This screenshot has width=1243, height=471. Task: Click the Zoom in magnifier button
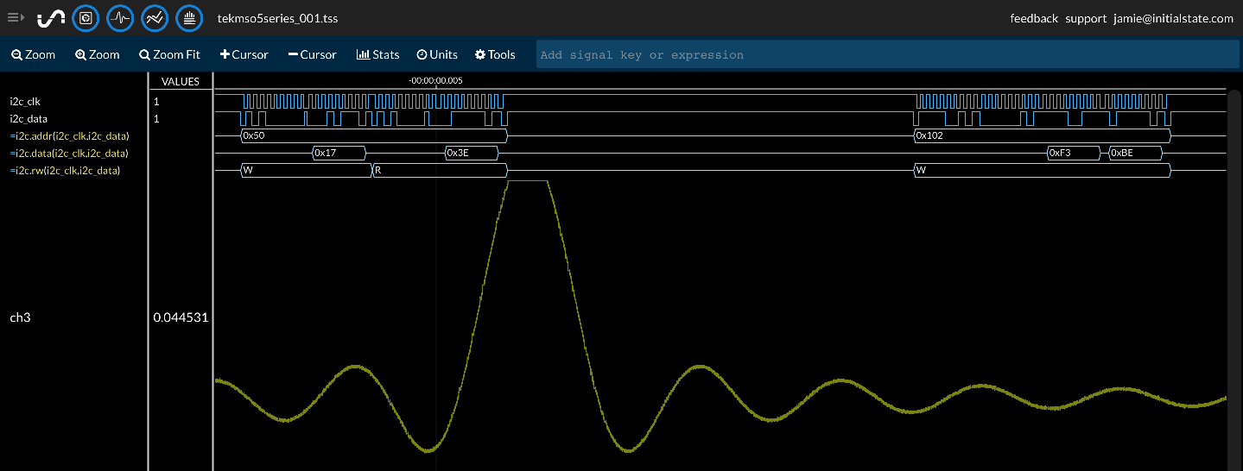point(97,54)
